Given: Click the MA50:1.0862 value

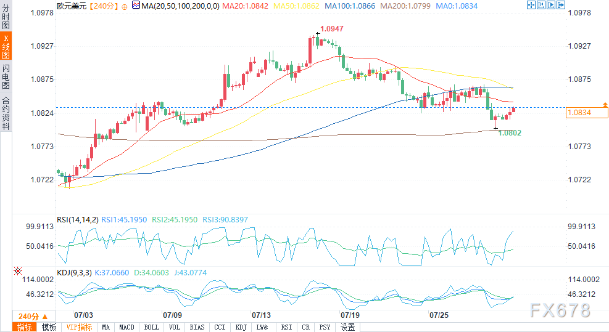Looking at the screenshot, I should click(296, 6).
